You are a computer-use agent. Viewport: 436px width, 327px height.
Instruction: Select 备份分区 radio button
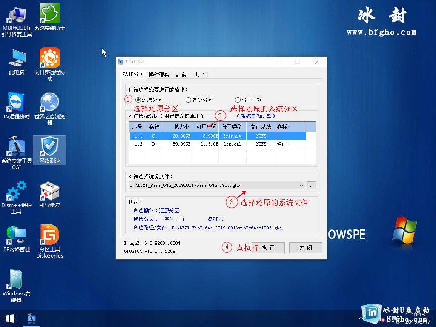199,100
